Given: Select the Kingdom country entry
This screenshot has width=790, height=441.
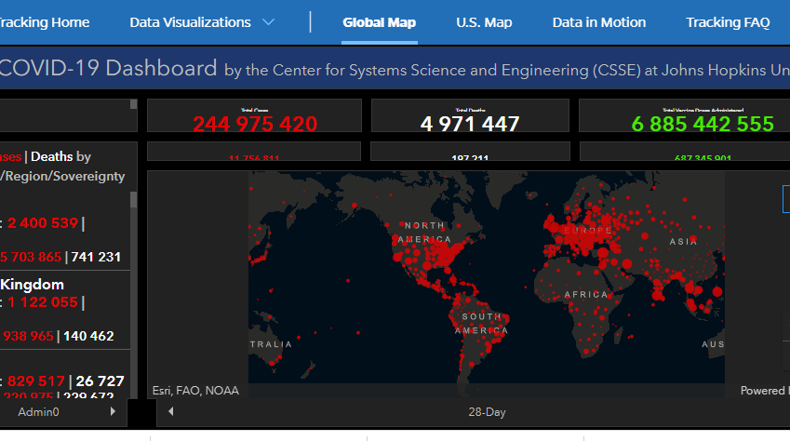Looking at the screenshot, I should tap(32, 285).
